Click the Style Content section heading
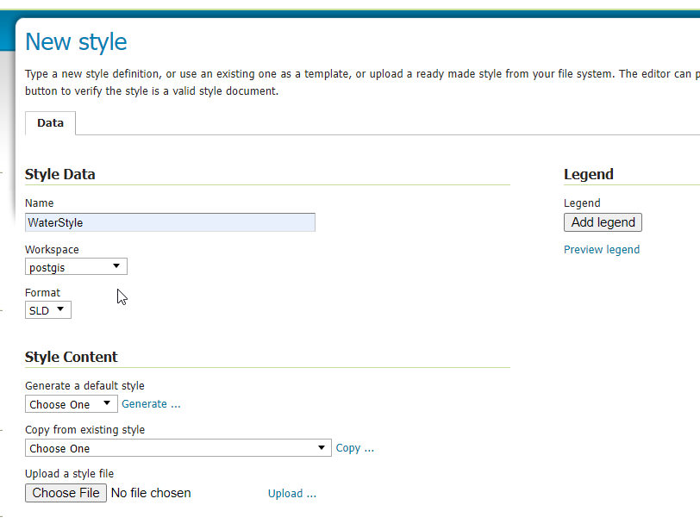The width and height of the screenshot is (700, 530). point(71,357)
